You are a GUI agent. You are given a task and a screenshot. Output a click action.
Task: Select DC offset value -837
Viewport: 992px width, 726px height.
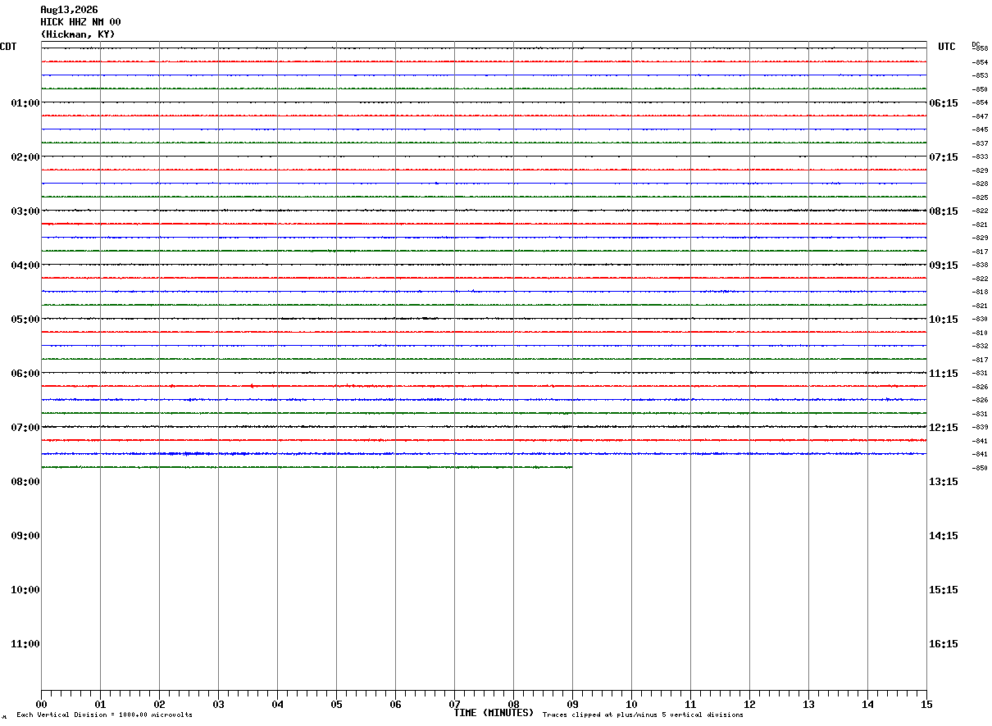tap(981, 143)
